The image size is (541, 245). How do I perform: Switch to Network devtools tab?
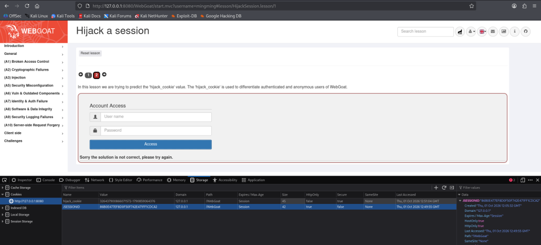95,180
